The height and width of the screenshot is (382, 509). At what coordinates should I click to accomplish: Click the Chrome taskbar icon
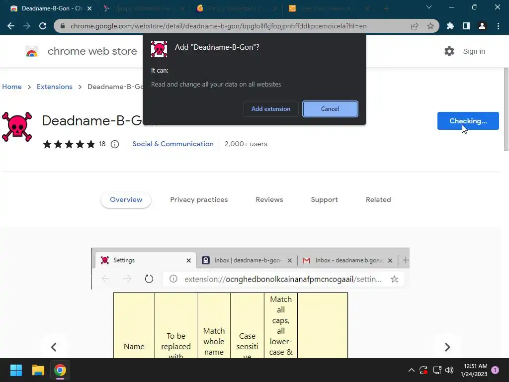point(60,370)
